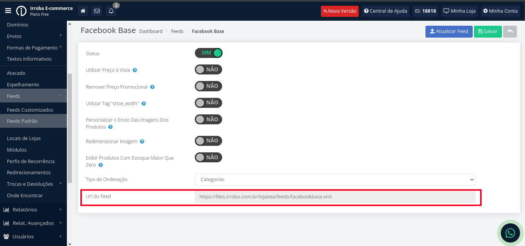
Task: Click the Relatórios chart icon
Action: [6, 210]
